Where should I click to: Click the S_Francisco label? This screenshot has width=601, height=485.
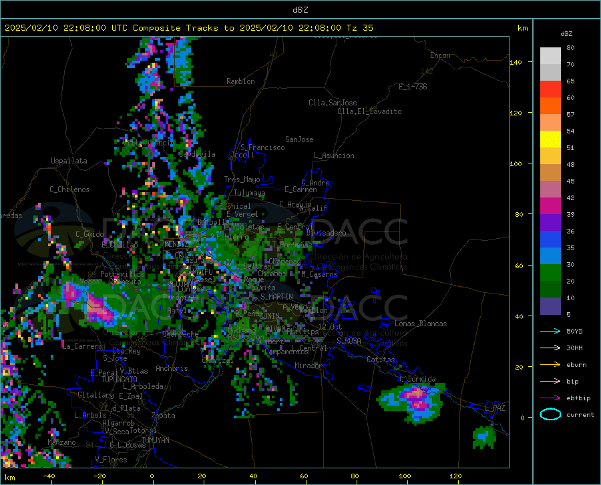click(x=262, y=147)
